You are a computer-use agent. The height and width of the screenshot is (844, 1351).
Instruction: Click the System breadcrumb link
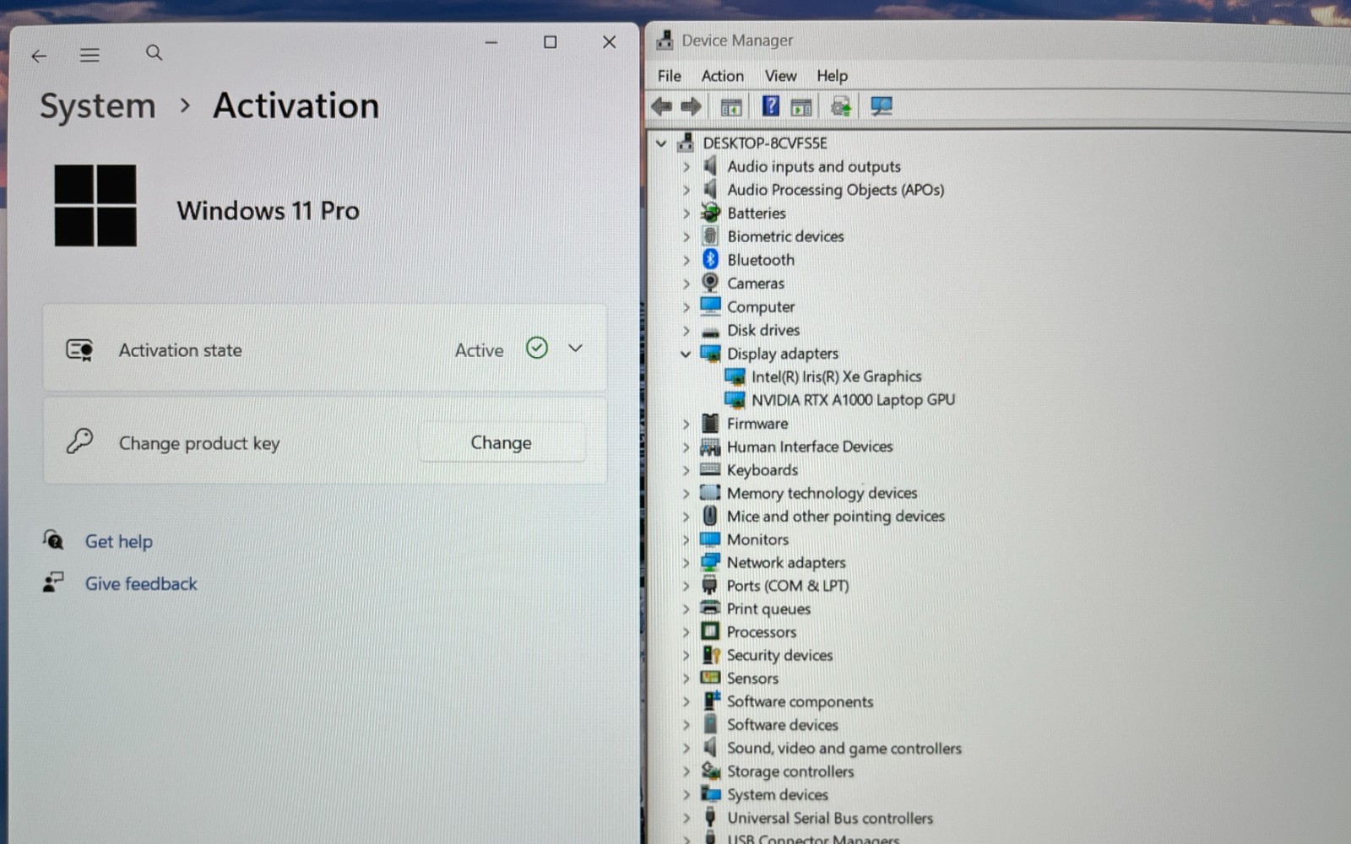point(98,106)
